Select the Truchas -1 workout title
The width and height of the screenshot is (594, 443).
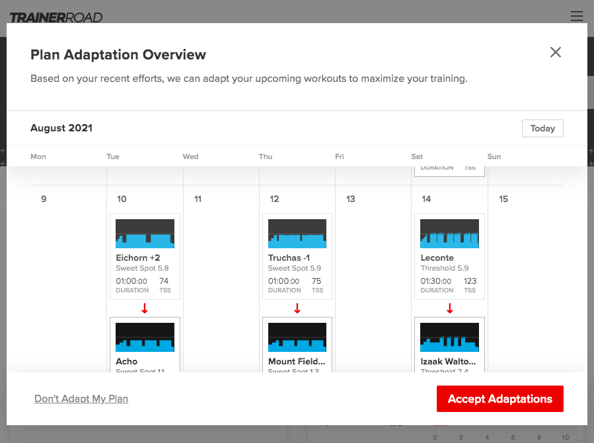pos(289,258)
